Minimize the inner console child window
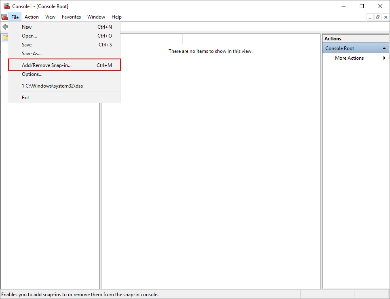 coord(370,17)
